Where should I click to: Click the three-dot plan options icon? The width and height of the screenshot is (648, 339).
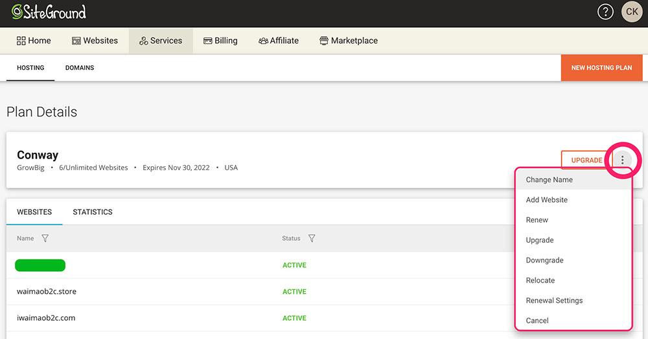coord(622,160)
